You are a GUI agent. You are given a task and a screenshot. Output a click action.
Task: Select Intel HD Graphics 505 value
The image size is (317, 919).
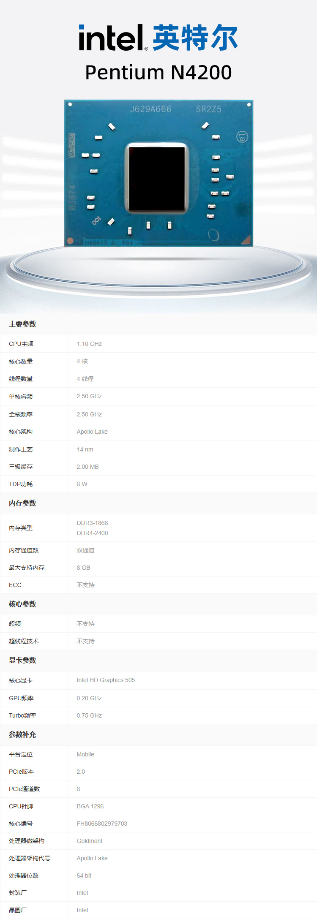pos(106,680)
